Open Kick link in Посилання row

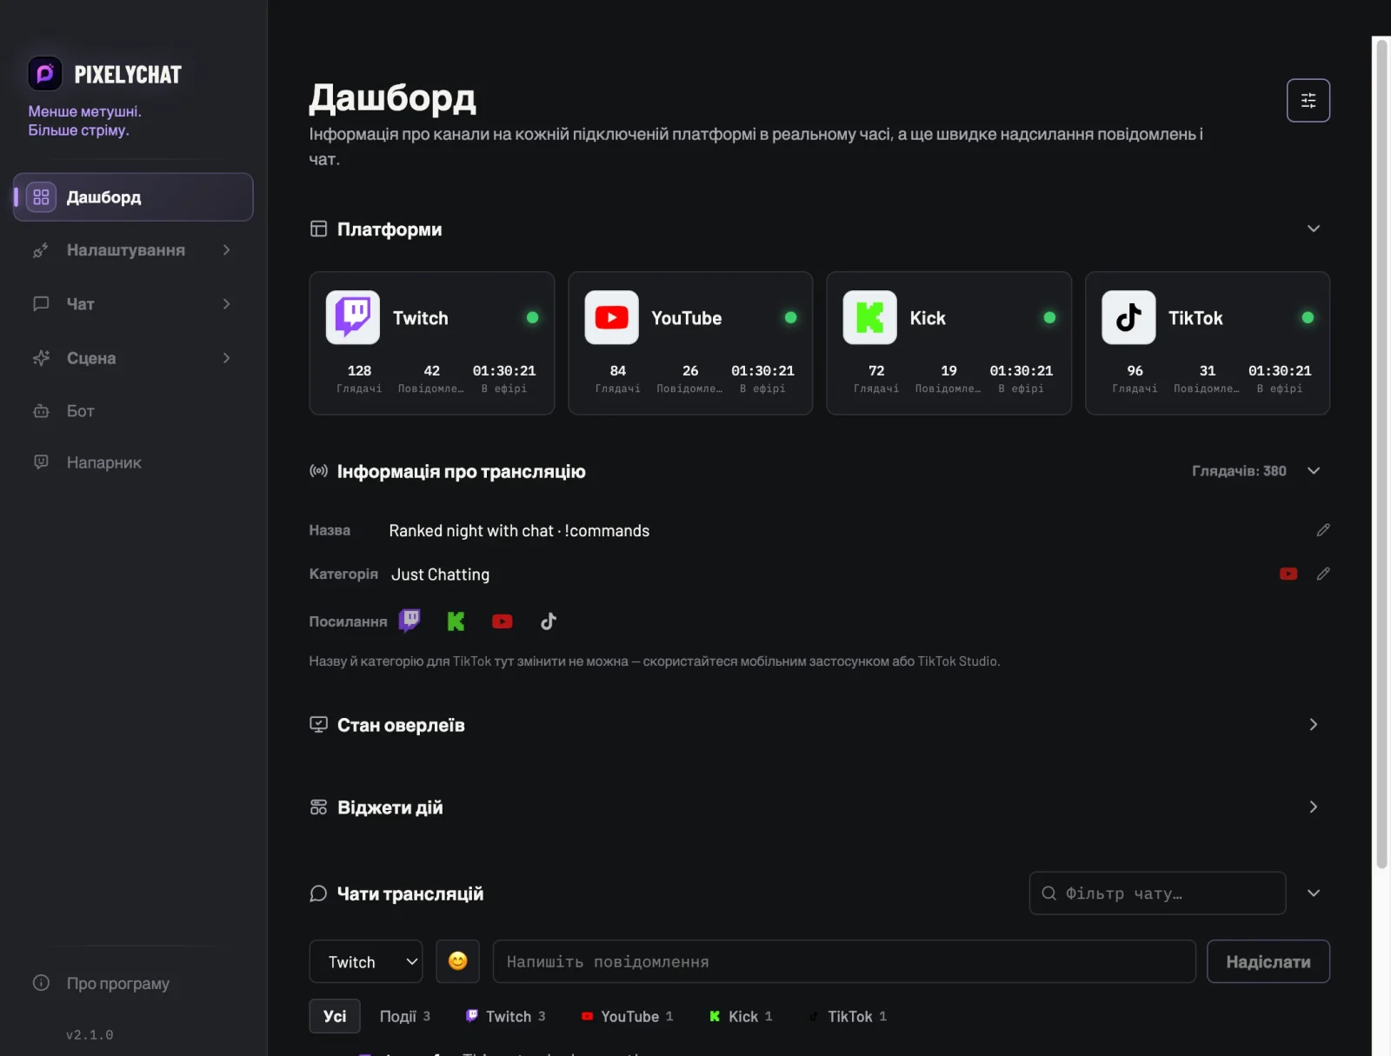coord(456,621)
